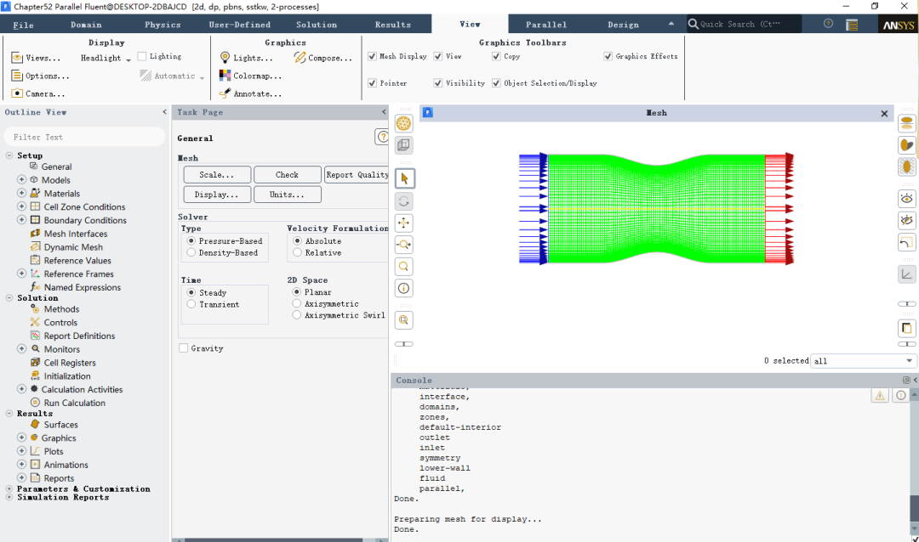Click the mesh display sphere icon

tap(404, 123)
